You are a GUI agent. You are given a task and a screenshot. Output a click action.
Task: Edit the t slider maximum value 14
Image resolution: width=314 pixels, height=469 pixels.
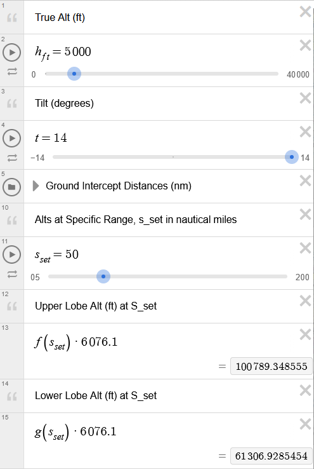click(304, 158)
